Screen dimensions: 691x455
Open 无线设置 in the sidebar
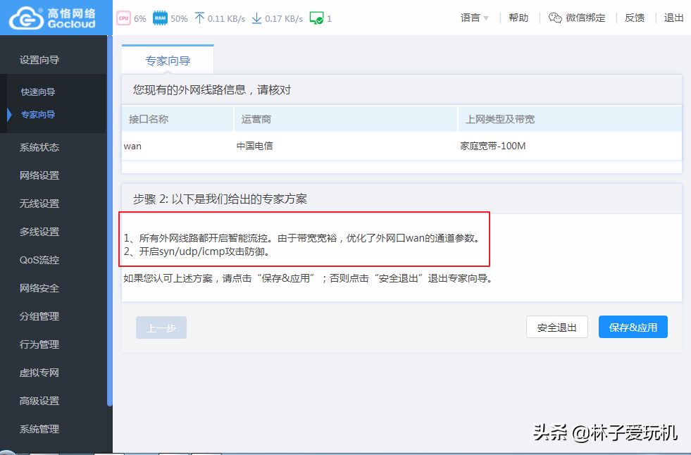tap(39, 204)
